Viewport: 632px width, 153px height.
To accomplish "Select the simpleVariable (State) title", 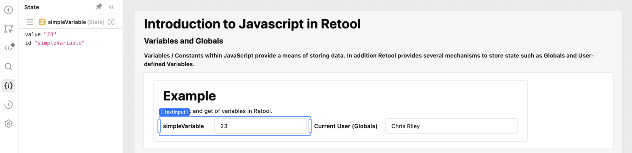I will [76, 22].
